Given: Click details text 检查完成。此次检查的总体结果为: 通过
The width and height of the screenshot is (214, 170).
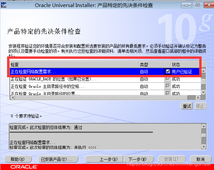Looking at the screenshot, I should click(46, 127).
